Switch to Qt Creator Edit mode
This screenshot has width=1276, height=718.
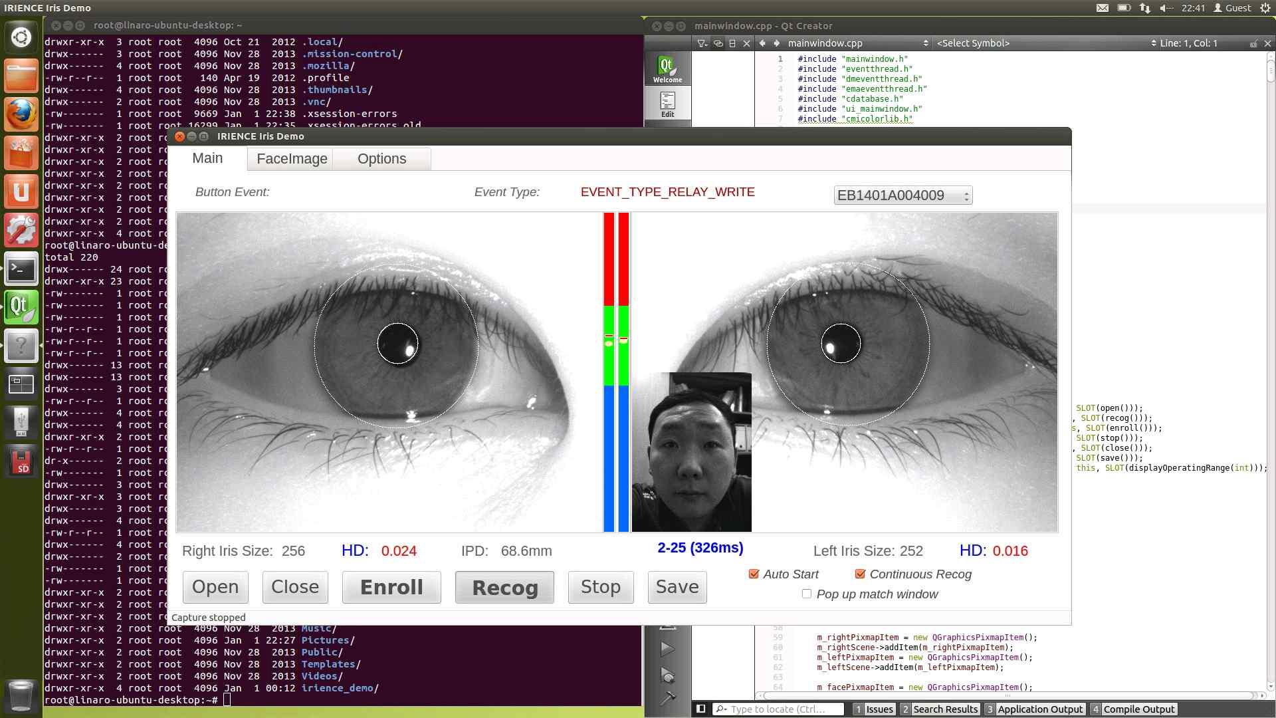[x=667, y=104]
